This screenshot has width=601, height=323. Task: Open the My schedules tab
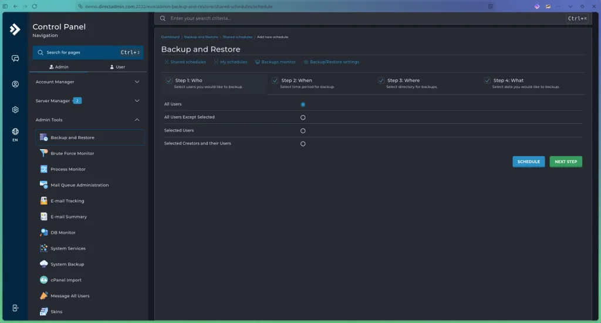(231, 62)
